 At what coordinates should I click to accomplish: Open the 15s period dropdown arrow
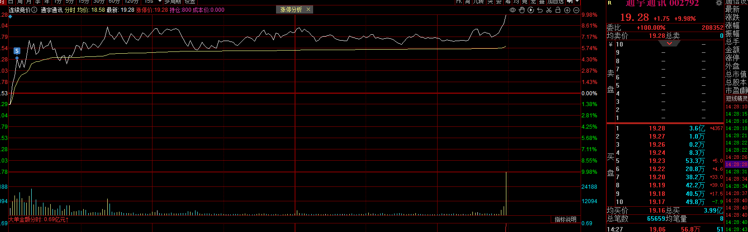tap(160, 2)
